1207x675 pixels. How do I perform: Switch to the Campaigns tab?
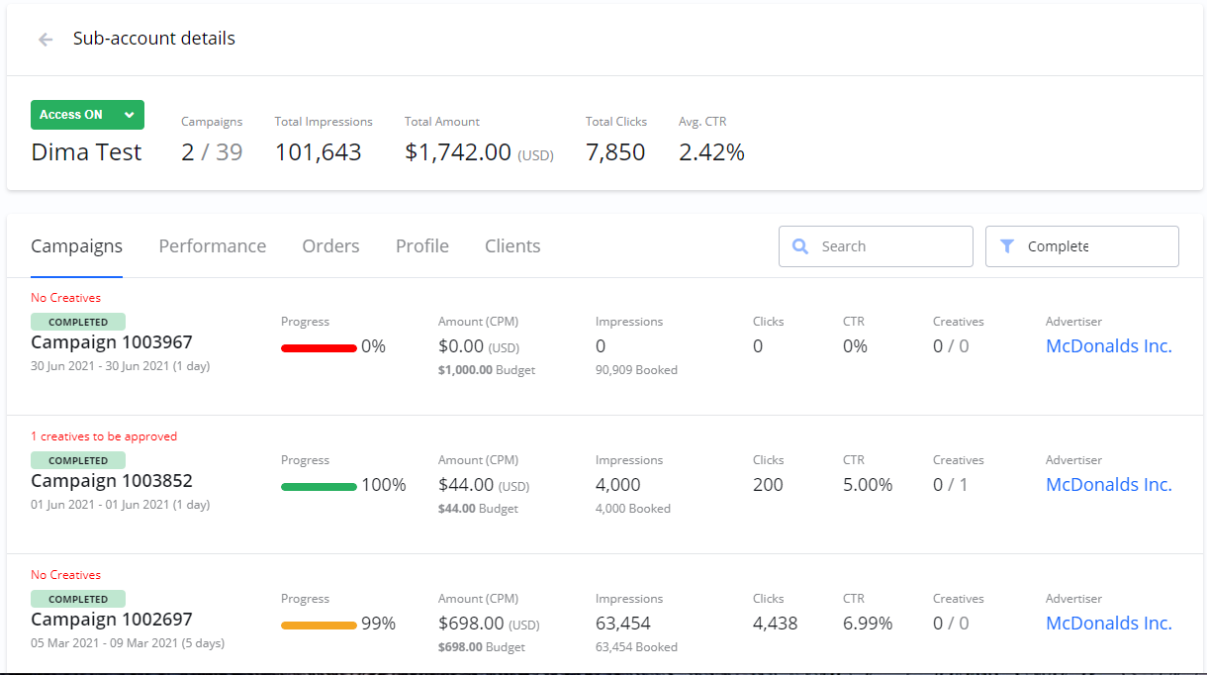(x=77, y=246)
